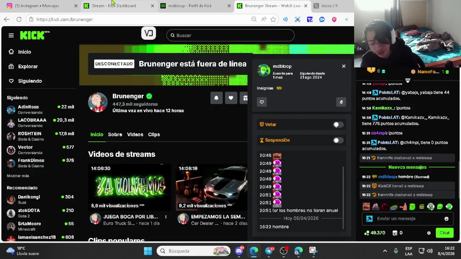Select the Sobre channel tab
461x259 pixels.
[115, 135]
